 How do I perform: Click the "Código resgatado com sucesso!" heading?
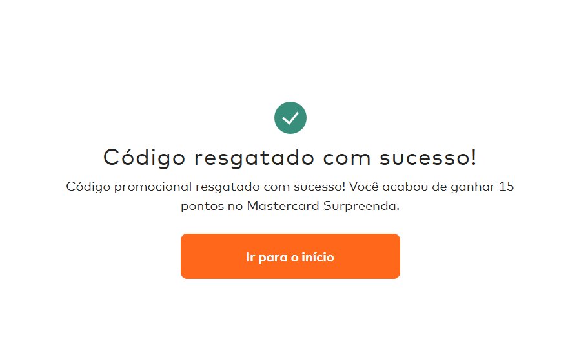point(290,158)
